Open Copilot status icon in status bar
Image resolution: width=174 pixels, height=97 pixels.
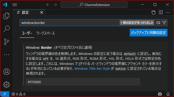pos(160,94)
